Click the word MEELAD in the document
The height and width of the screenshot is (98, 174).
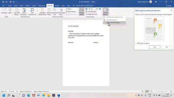pyautogui.click(x=71, y=42)
